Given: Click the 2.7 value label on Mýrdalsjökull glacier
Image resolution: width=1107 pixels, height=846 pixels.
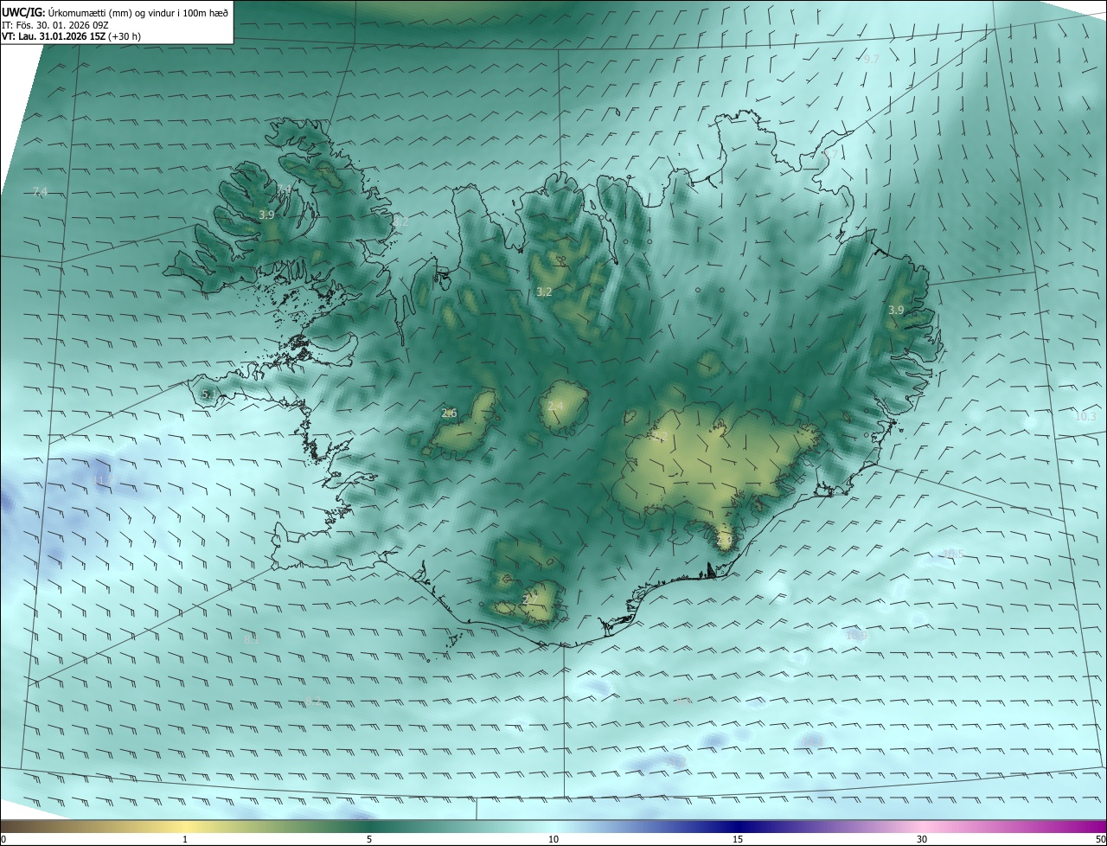Looking at the screenshot, I should (531, 599).
